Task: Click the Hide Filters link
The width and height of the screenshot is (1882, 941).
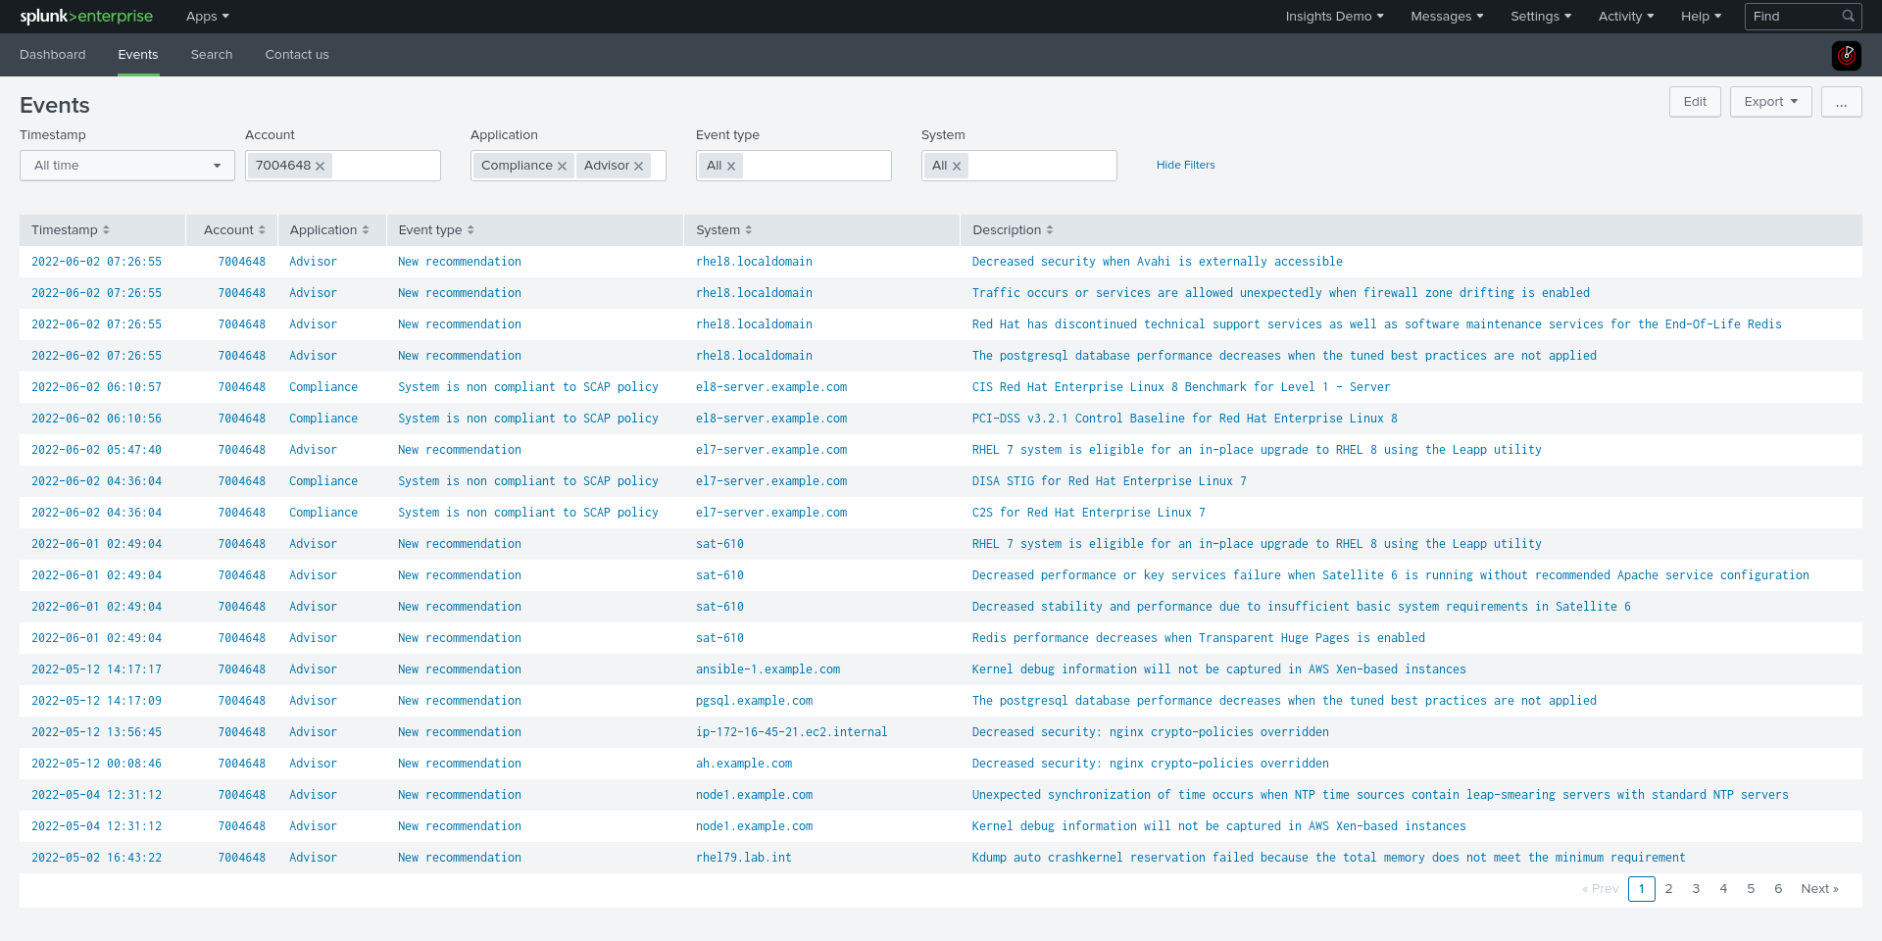Action: tap(1185, 166)
